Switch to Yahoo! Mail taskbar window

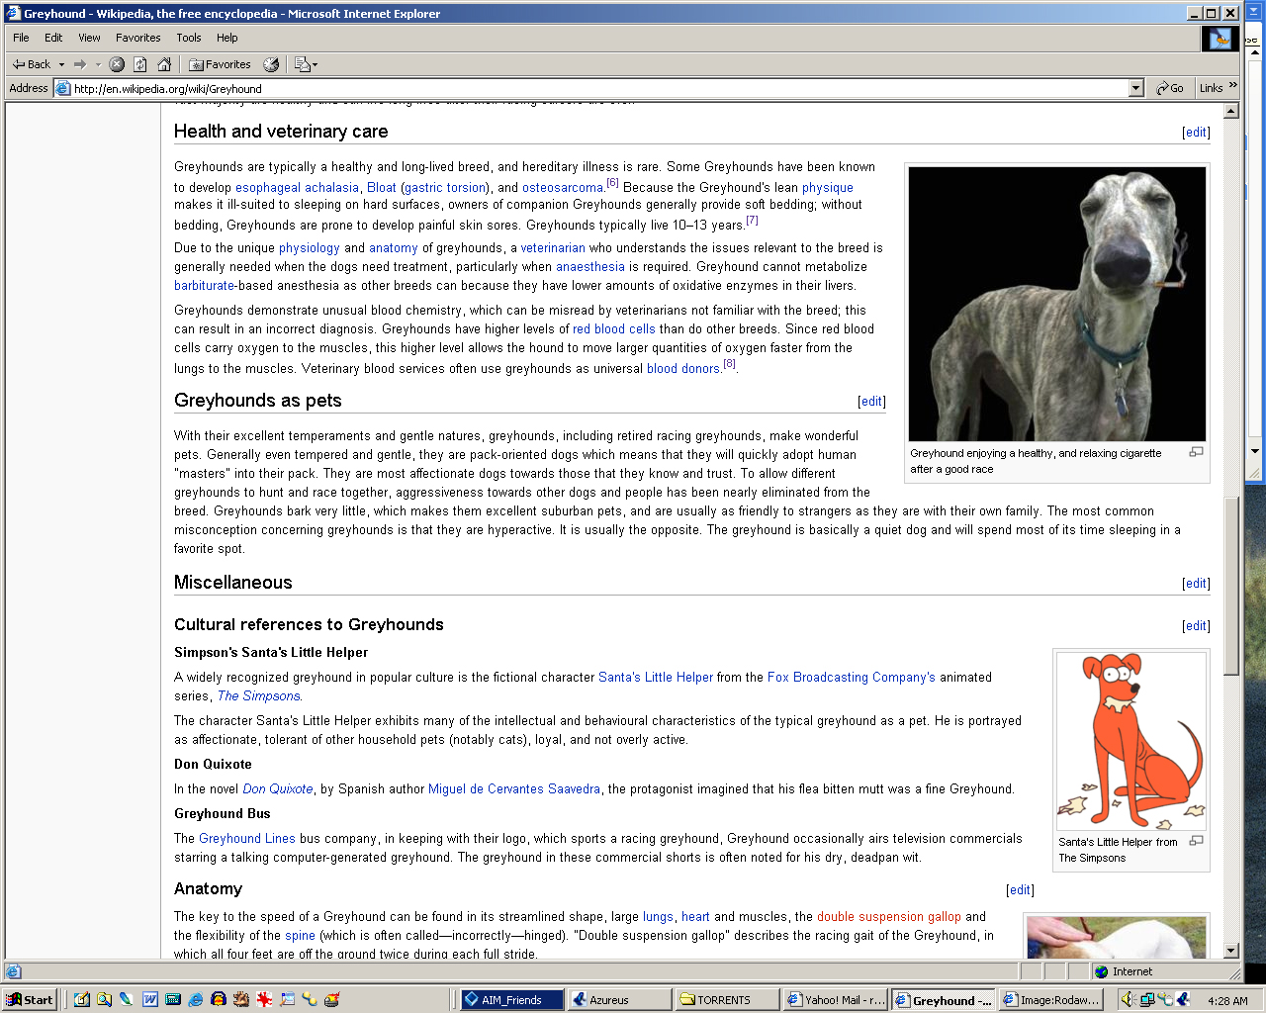click(x=836, y=999)
